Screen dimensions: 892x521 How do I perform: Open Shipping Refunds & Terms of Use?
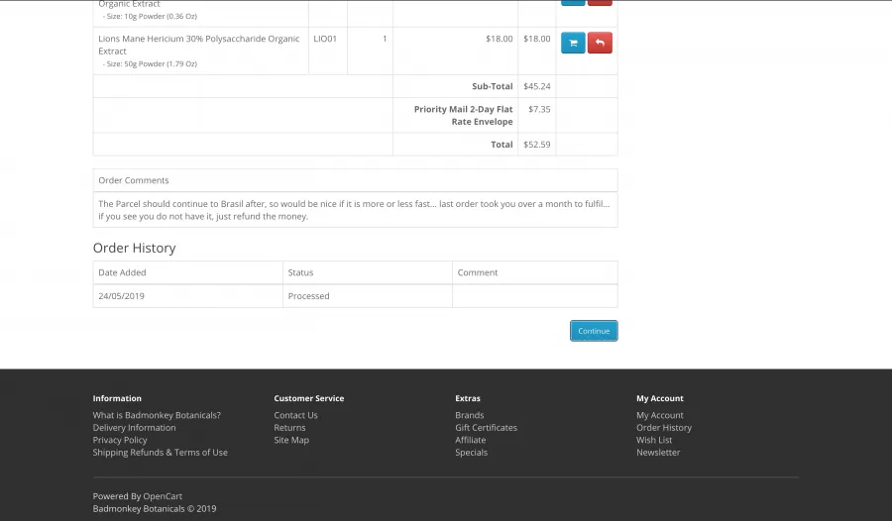click(160, 453)
